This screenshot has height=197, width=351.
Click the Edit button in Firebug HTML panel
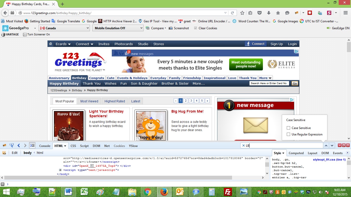pyautogui.click(x=15, y=153)
